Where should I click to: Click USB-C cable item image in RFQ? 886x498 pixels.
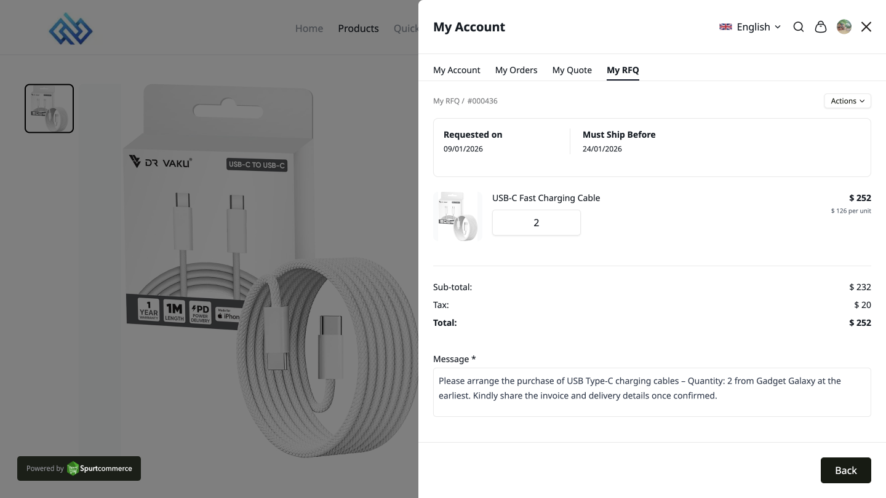[457, 216]
